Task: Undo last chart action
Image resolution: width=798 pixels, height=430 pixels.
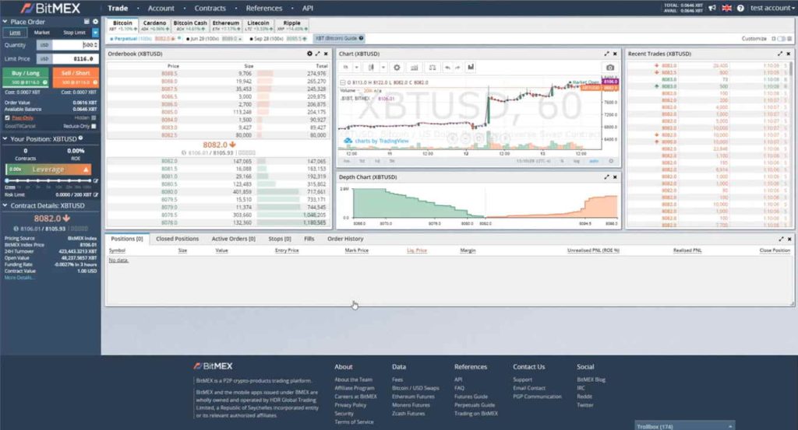Action: (447, 68)
